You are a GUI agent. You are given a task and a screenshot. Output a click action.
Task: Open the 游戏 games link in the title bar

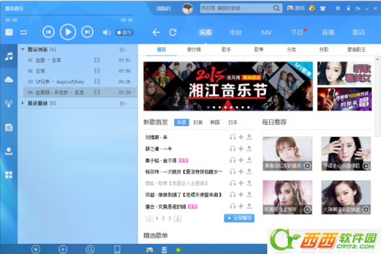296,8
